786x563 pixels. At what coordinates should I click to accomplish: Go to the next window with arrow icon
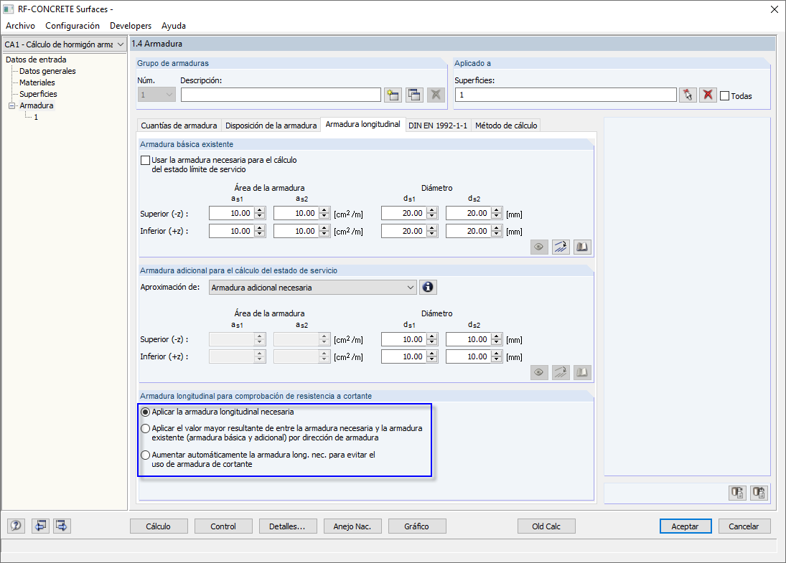click(x=62, y=526)
